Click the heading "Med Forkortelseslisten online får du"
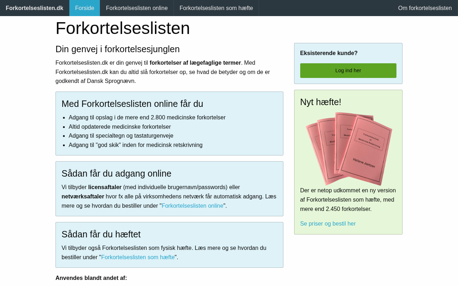The height and width of the screenshot is (286, 458). coord(132,104)
